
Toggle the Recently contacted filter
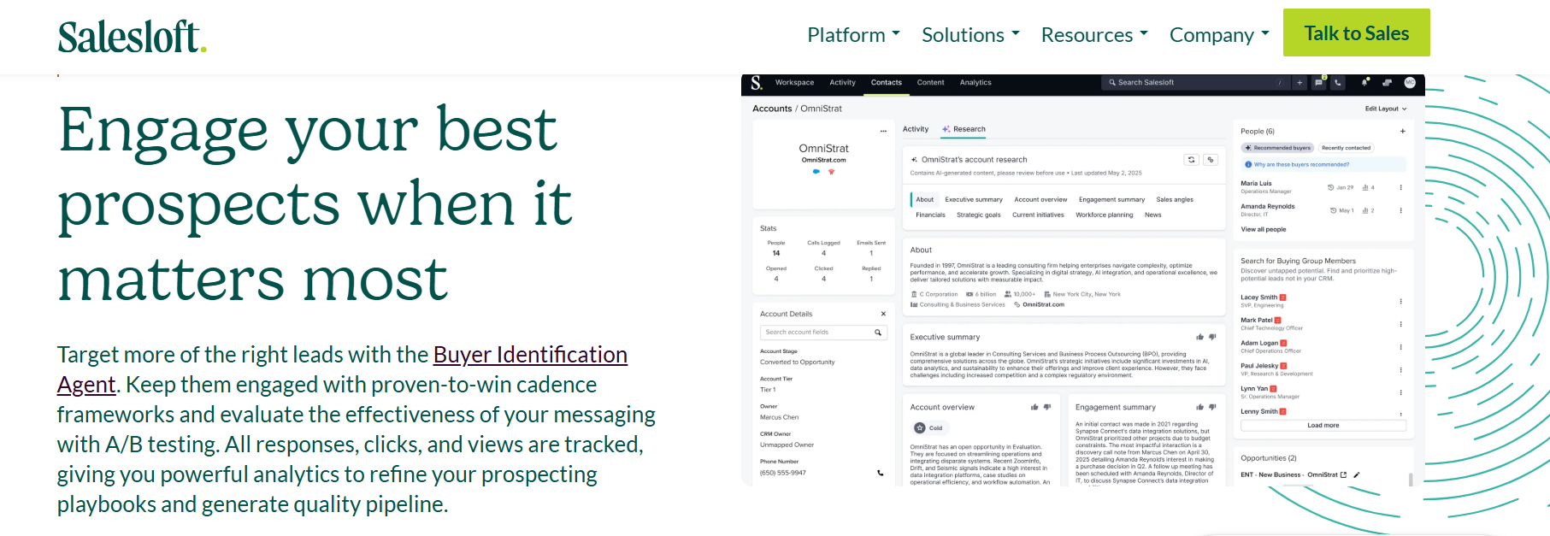pos(1346,148)
